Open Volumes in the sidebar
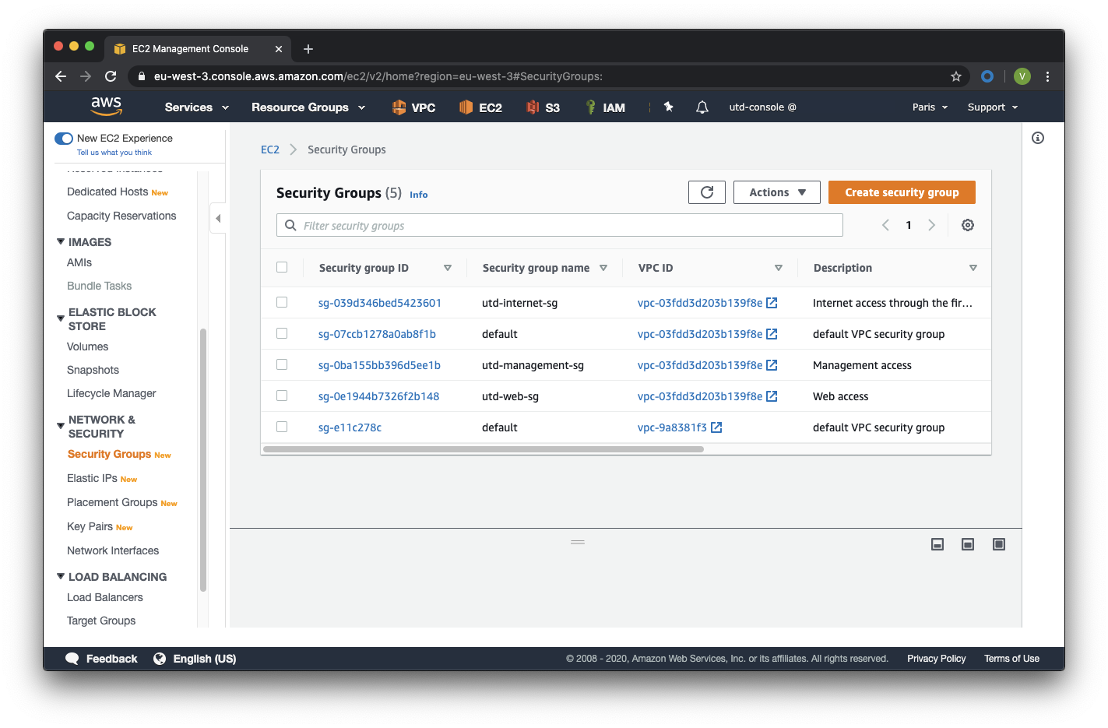 tap(87, 346)
